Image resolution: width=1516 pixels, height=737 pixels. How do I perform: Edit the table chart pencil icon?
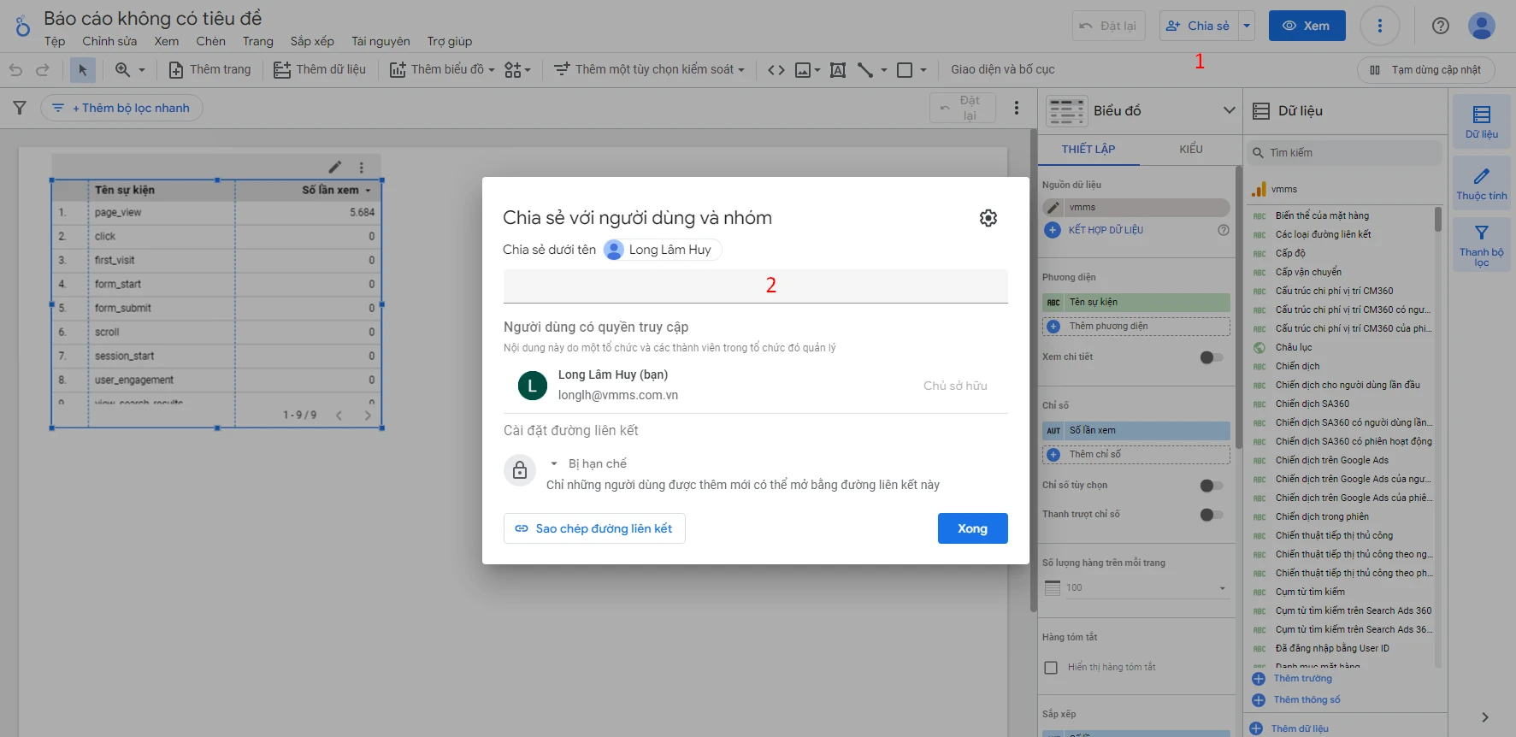point(335,167)
